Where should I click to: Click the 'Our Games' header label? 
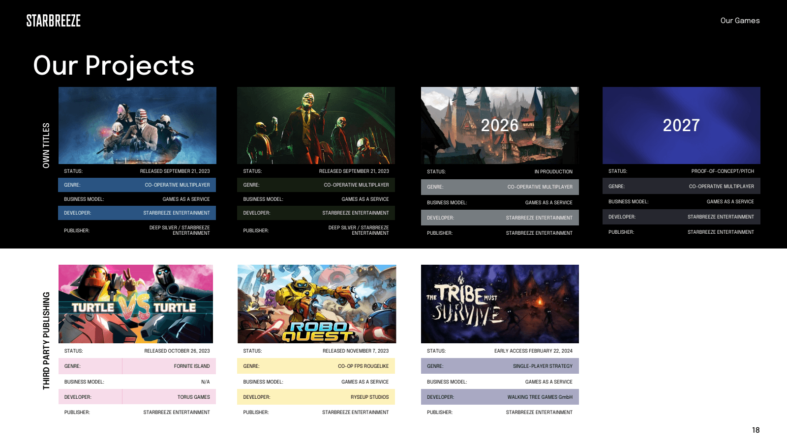740,21
